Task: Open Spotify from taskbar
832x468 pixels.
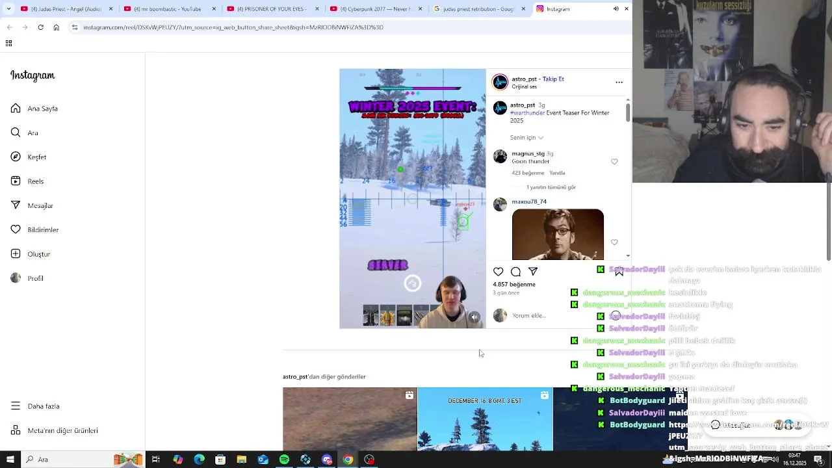Action: pos(284,460)
